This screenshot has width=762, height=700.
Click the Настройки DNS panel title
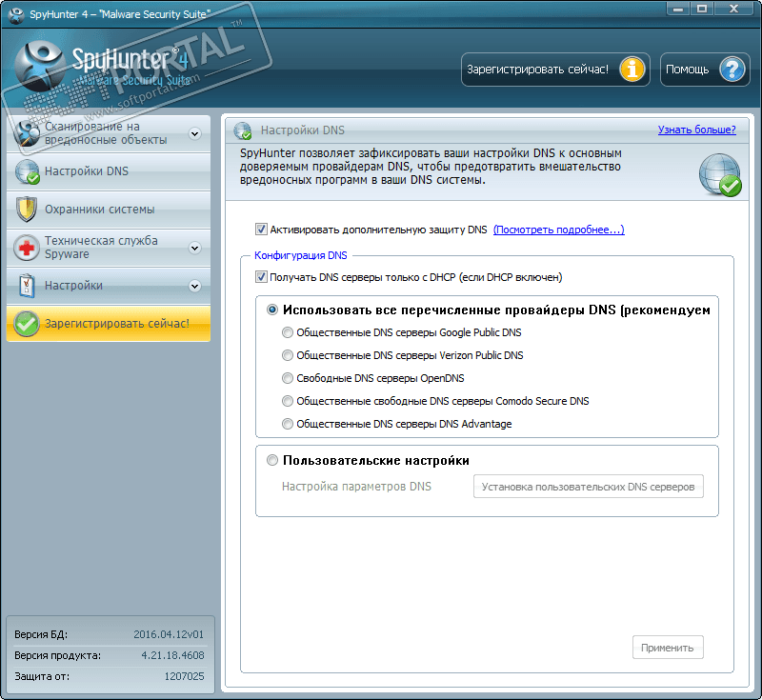coord(303,130)
